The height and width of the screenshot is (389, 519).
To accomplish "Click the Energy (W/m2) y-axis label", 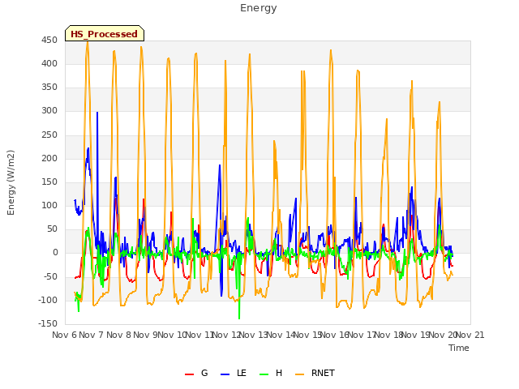I will coord(11,182).
